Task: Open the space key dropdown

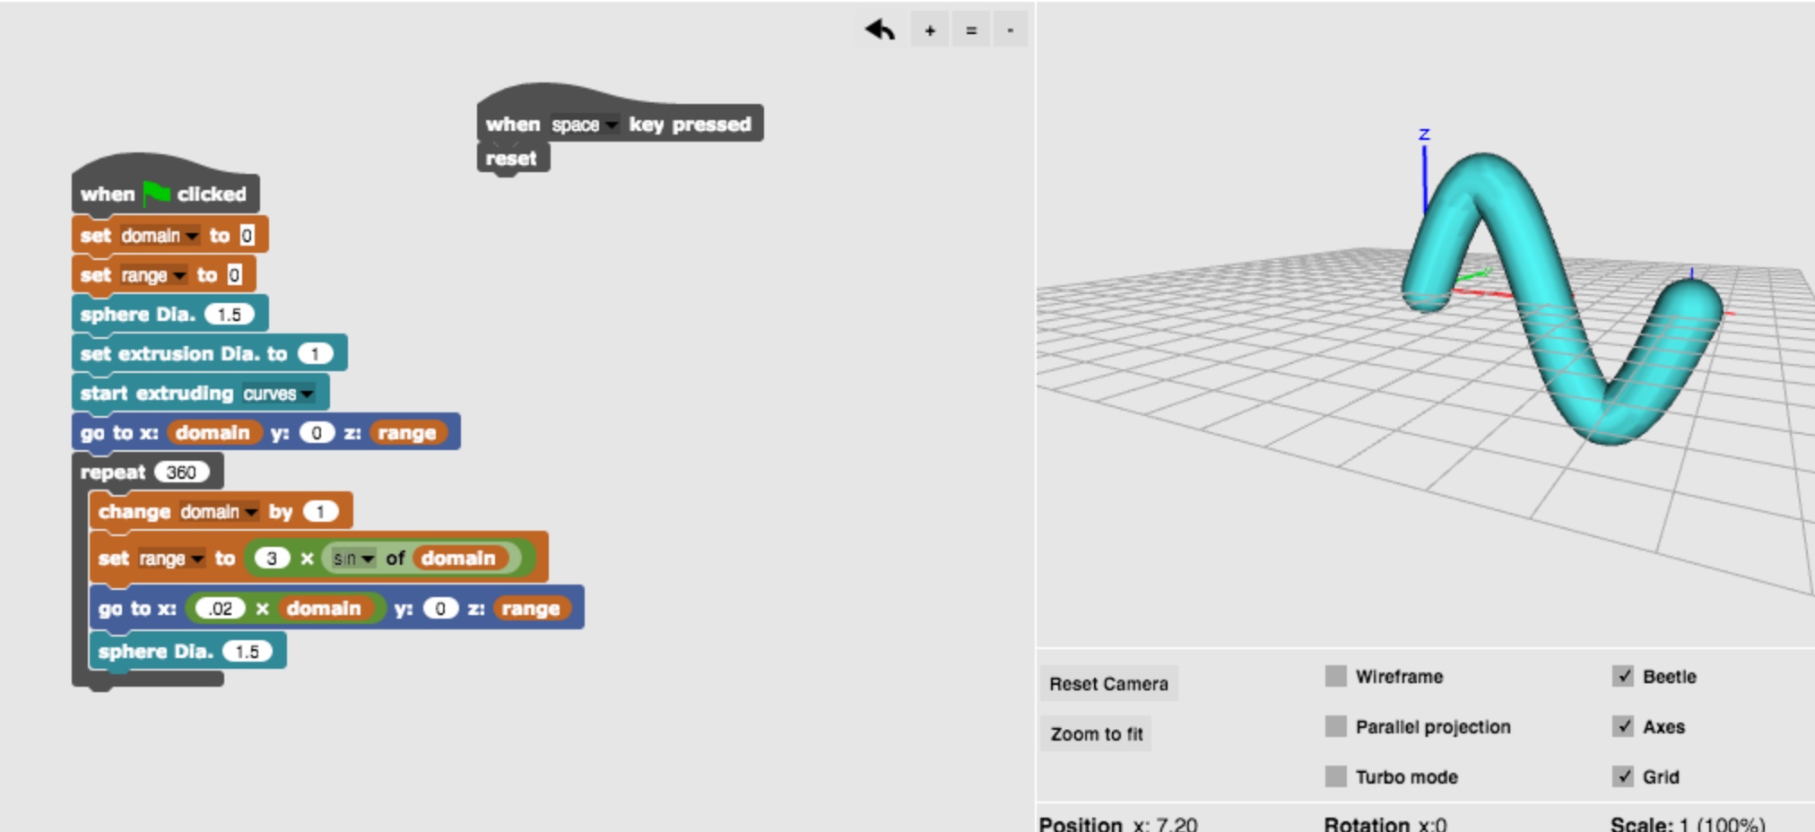Action: click(611, 126)
